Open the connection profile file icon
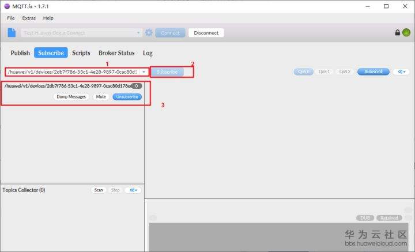 point(12,32)
